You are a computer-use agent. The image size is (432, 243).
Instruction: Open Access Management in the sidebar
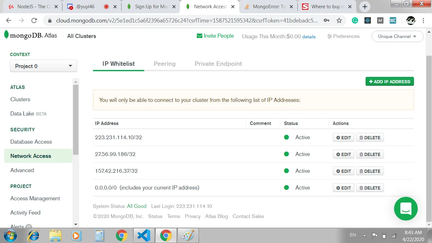[x=35, y=198]
